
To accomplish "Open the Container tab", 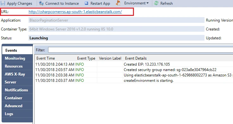I will pos(17,98).
